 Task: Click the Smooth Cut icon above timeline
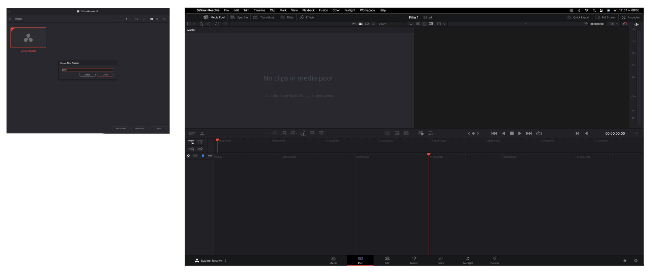point(406,133)
